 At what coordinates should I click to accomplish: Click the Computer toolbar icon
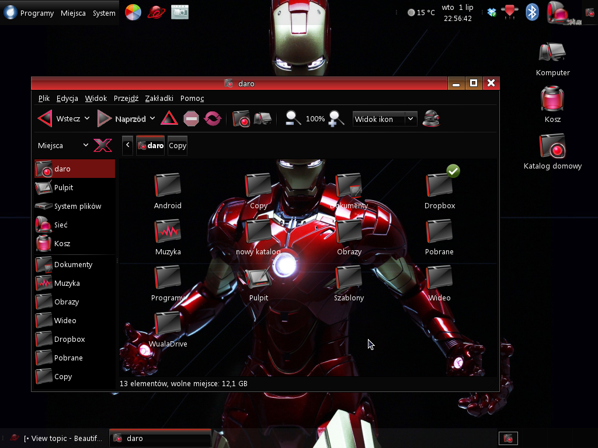coord(263,118)
